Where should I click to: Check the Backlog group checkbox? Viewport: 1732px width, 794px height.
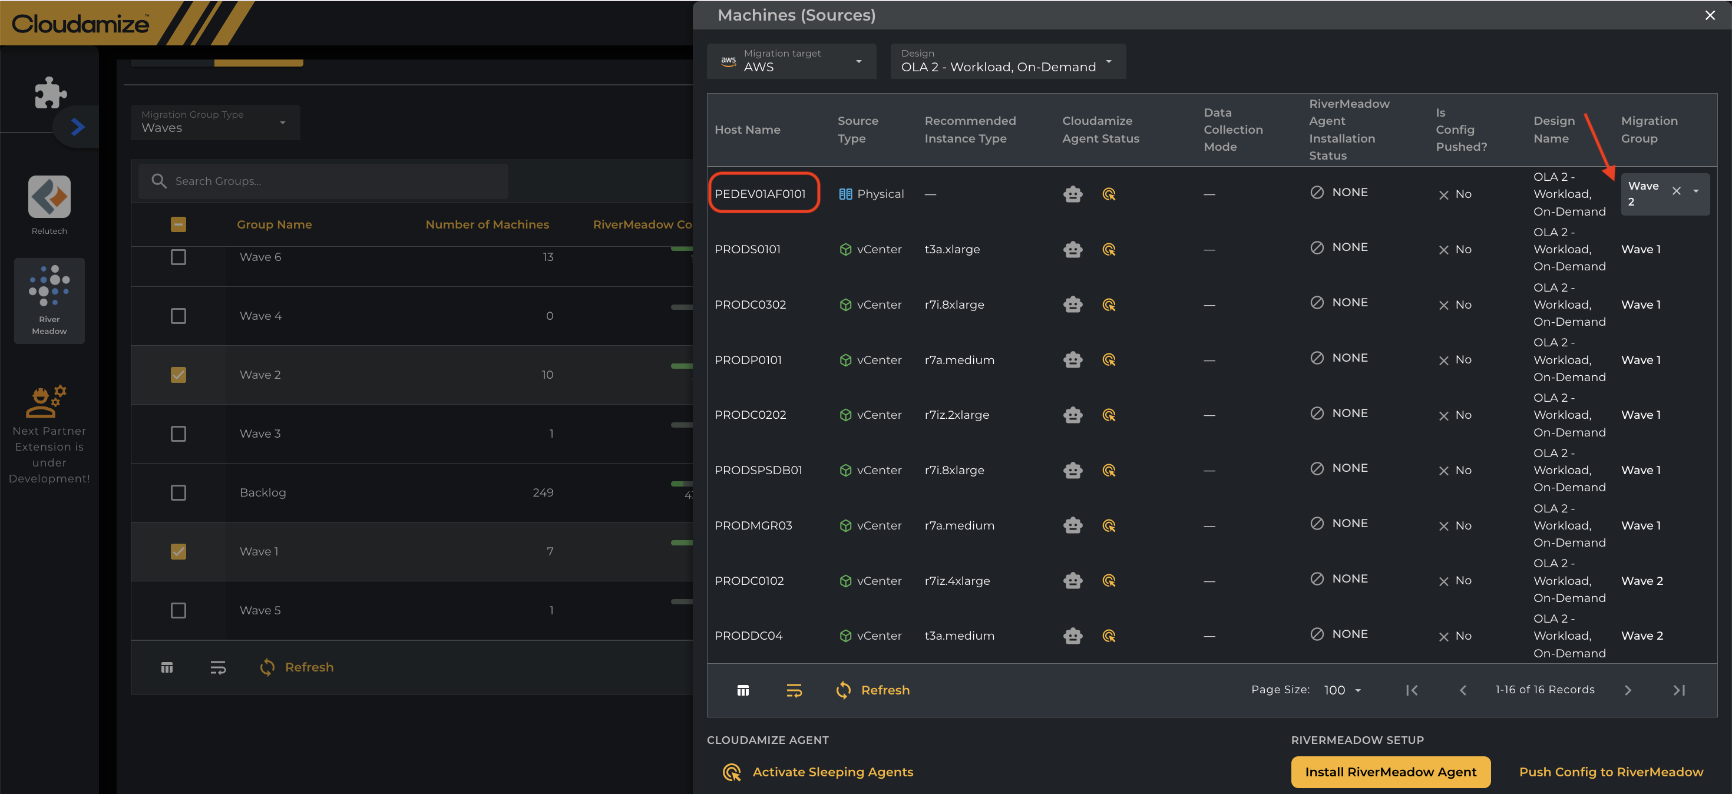coord(178,493)
